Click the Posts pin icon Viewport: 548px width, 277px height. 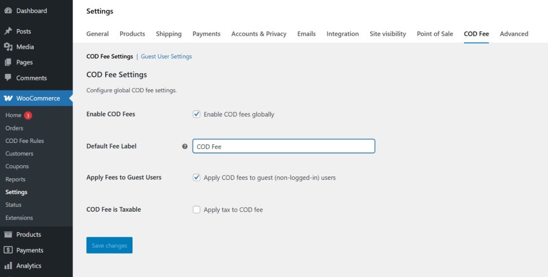(8, 31)
